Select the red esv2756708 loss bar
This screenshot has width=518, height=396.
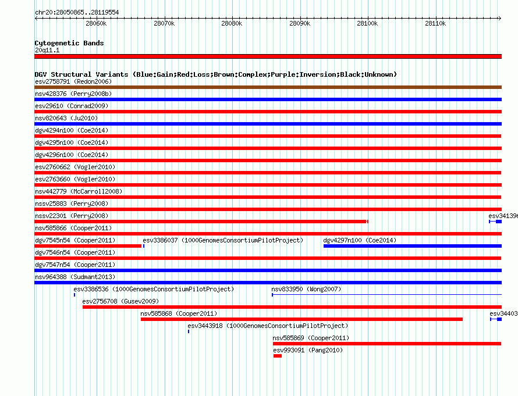pyautogui.click(x=292, y=307)
